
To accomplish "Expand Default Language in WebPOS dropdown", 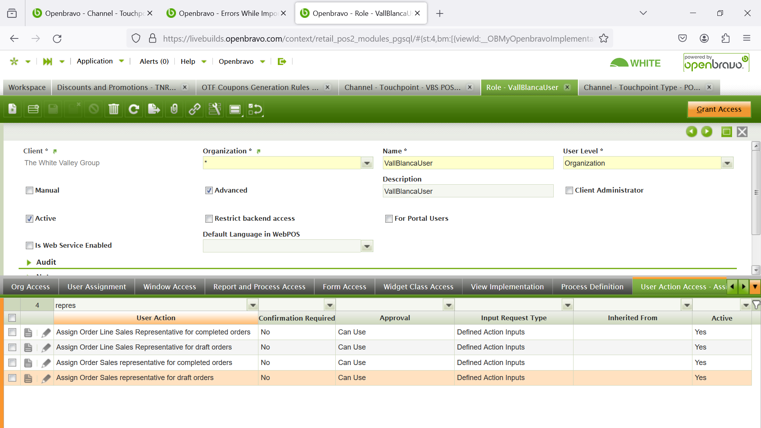I will point(367,246).
